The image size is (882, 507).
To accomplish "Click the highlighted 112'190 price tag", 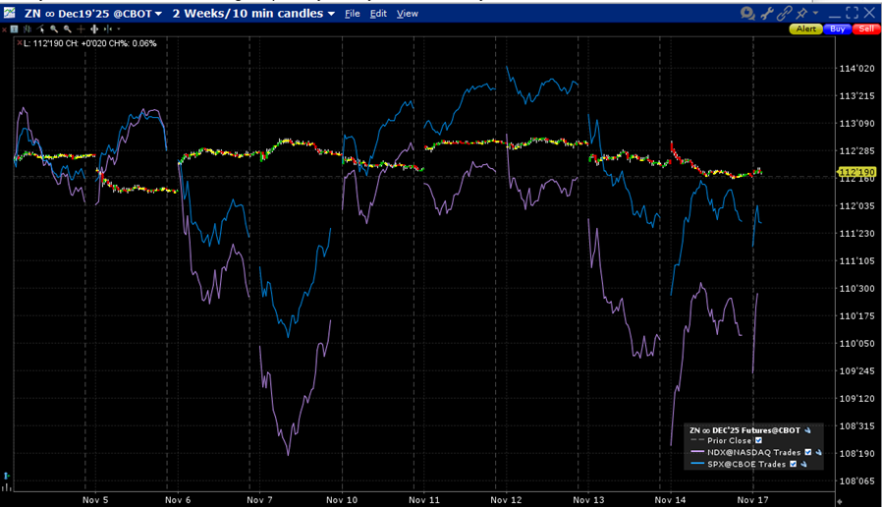I will 857,172.
